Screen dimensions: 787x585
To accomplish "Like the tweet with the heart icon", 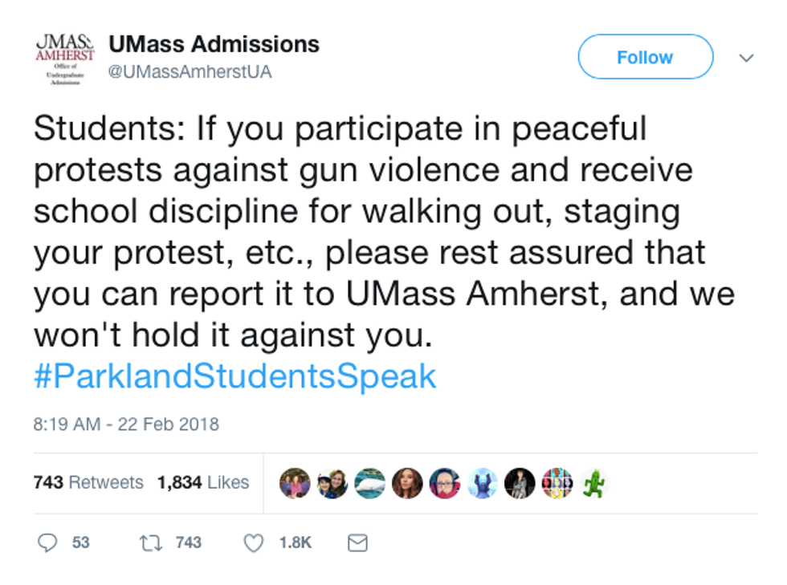I will (254, 543).
